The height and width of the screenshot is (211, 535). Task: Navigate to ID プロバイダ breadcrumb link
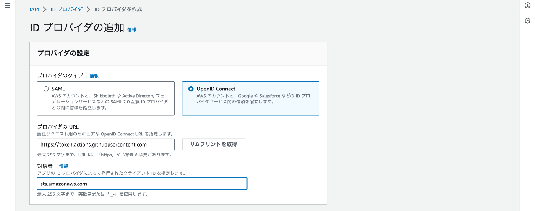[x=66, y=10]
